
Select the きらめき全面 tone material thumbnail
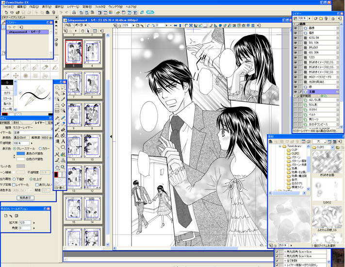(x=327, y=162)
